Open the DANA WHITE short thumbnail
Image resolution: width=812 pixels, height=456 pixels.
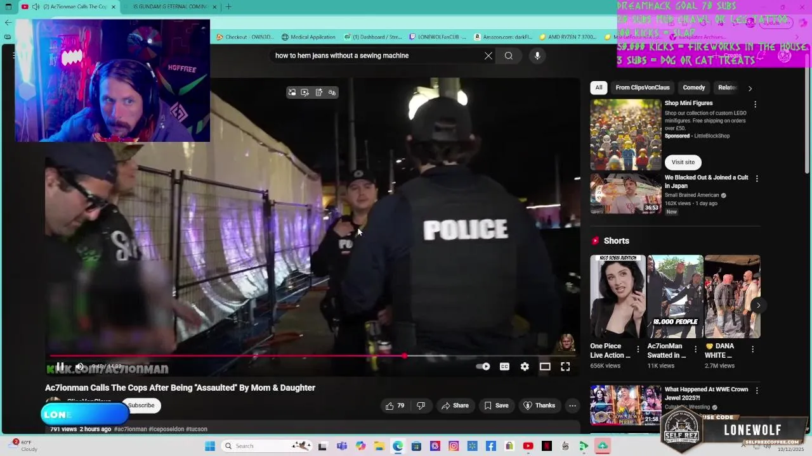(x=732, y=296)
